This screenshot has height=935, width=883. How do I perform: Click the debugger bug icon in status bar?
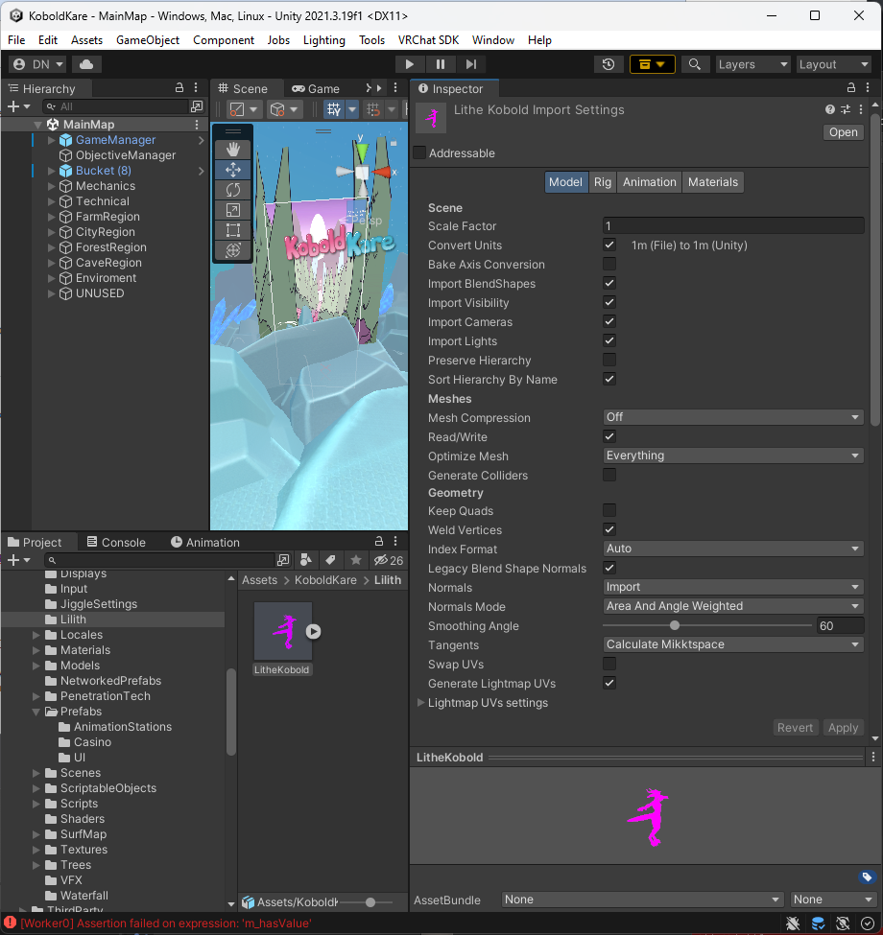[x=793, y=923]
